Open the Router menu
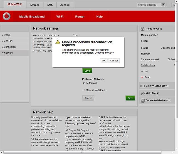Viewport: 178px width, 154px height. (80, 17)
